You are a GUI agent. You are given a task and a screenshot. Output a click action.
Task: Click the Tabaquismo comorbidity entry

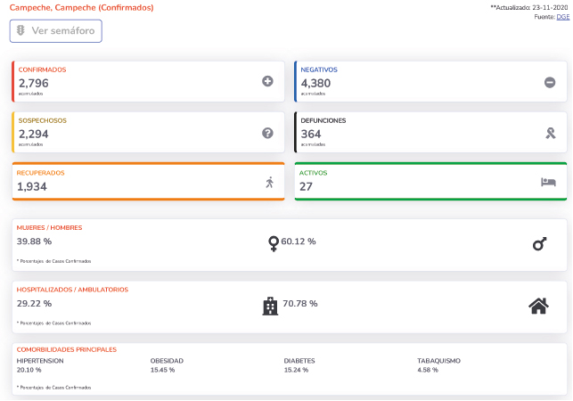coord(438,365)
